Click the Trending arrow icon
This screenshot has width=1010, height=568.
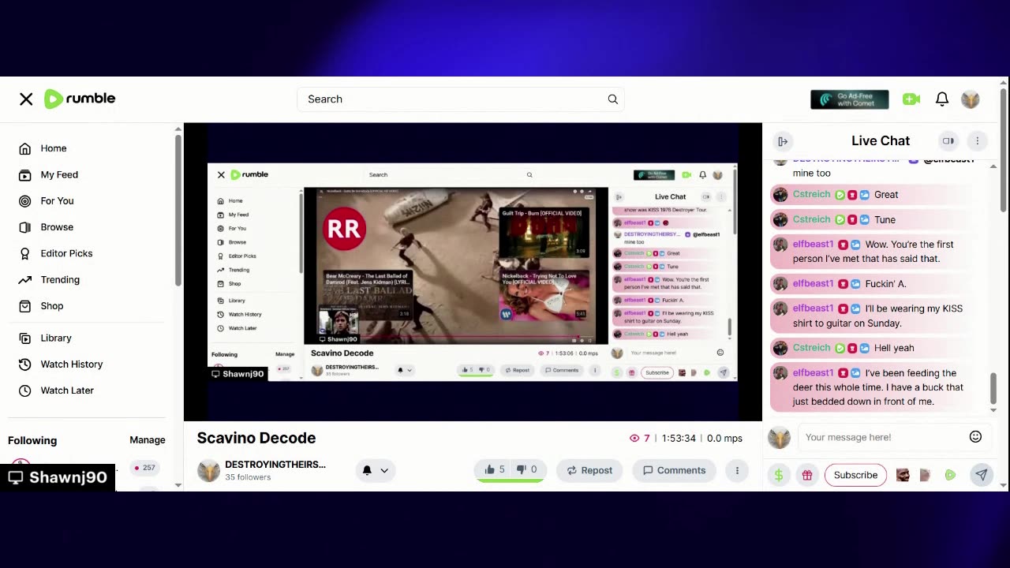pyautogui.click(x=25, y=280)
